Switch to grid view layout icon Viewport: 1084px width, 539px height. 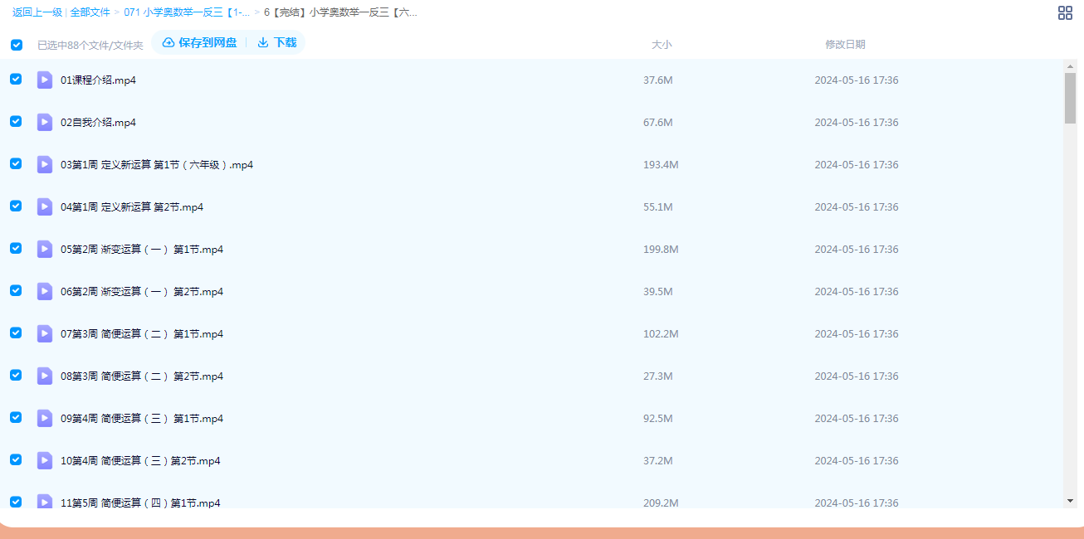[1065, 12]
